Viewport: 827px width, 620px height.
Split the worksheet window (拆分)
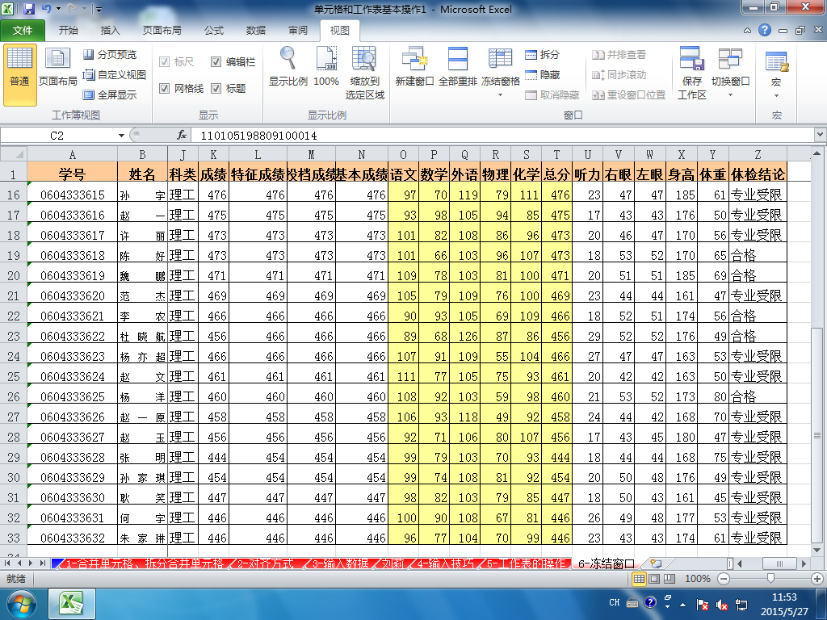coord(543,54)
